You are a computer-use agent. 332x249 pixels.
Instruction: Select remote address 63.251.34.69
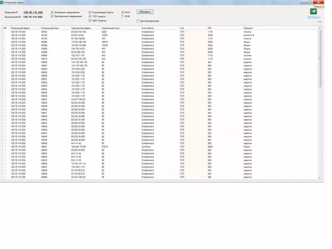click(x=77, y=35)
